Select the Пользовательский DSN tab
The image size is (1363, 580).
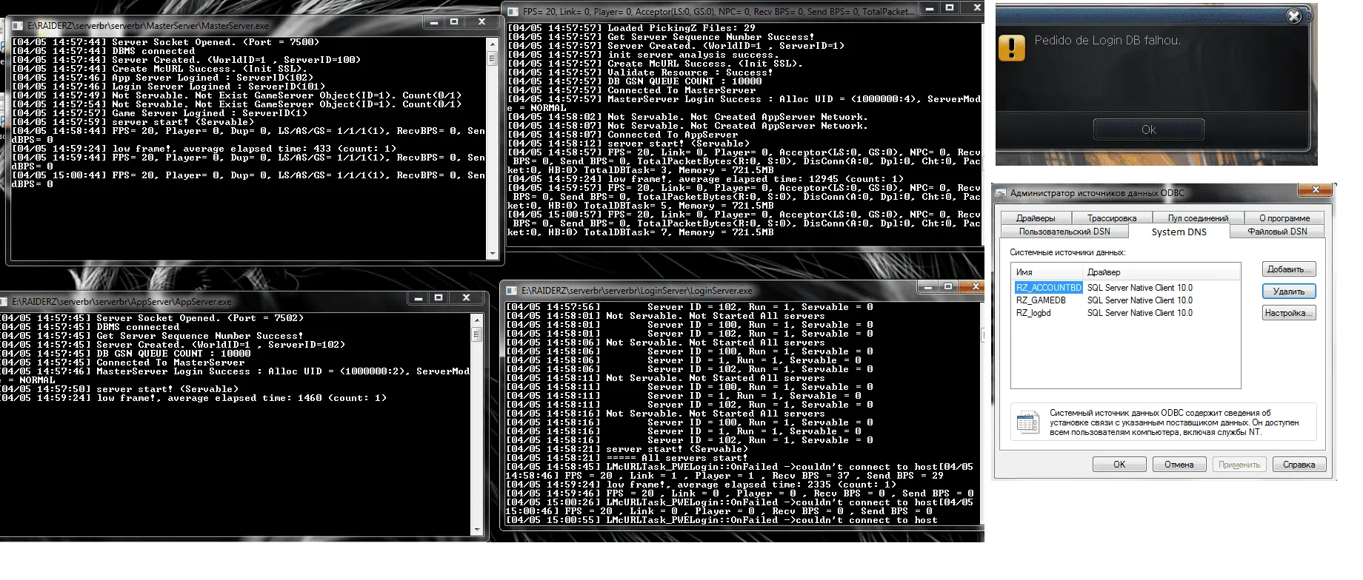click(1064, 232)
